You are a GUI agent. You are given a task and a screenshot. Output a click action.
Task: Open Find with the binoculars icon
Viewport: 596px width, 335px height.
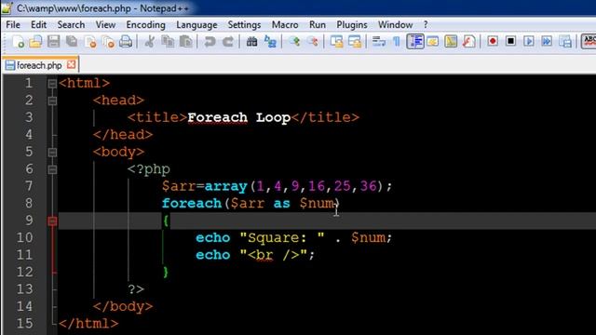point(251,41)
